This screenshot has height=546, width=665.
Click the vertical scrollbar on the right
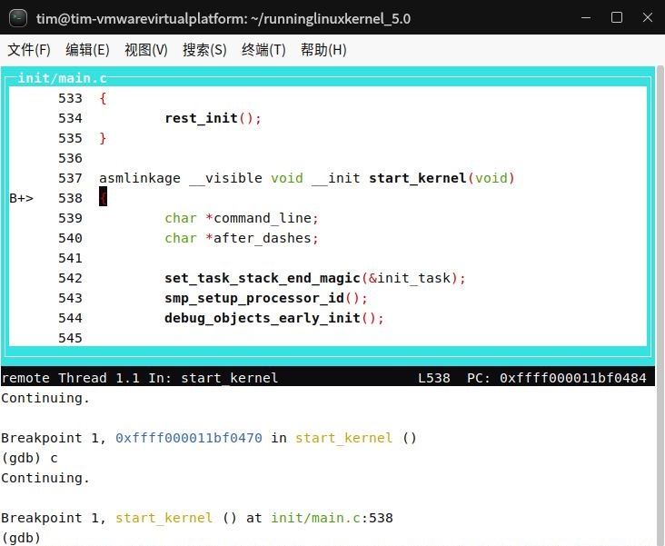660,305
